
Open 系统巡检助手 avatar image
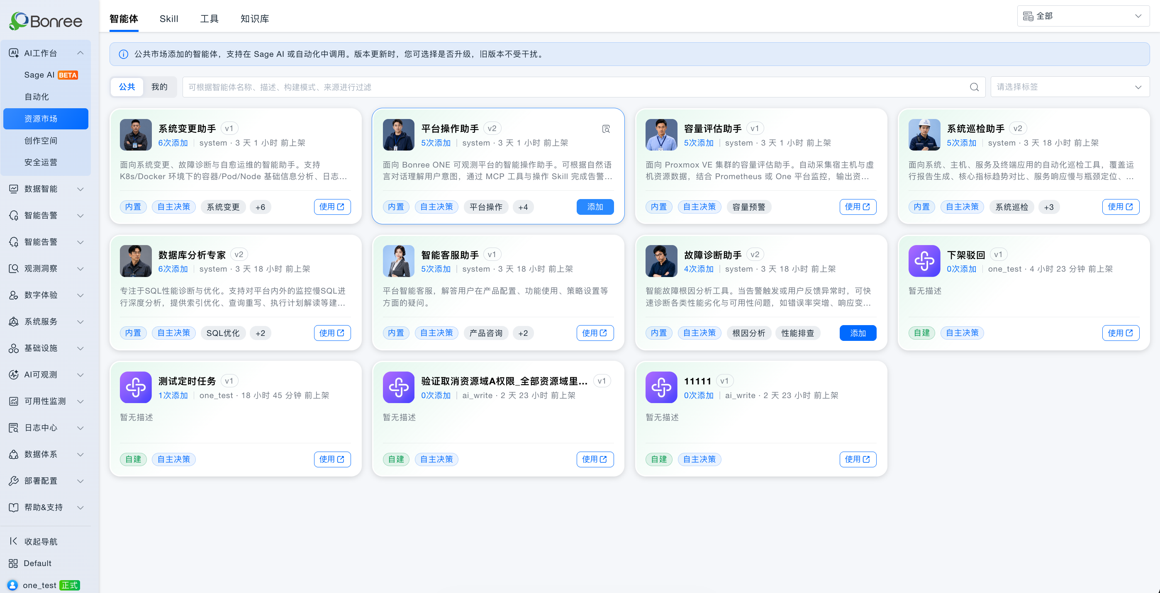pyautogui.click(x=924, y=135)
